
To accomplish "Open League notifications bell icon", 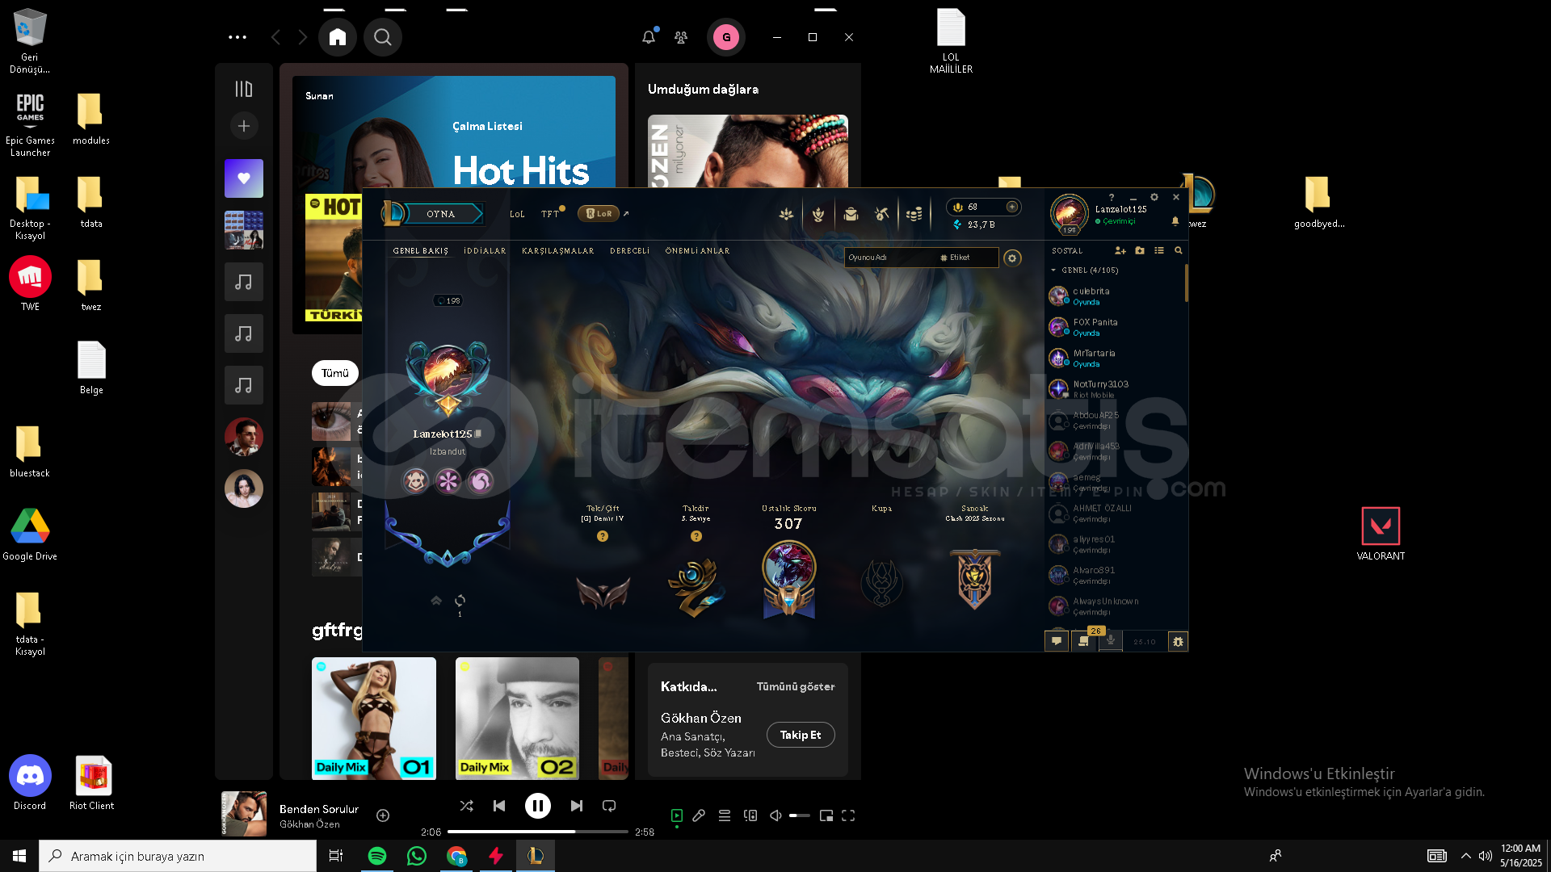I will click(x=1175, y=220).
